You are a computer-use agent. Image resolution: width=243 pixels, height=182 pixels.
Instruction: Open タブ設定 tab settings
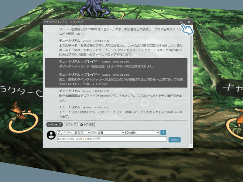(x=87, y=125)
